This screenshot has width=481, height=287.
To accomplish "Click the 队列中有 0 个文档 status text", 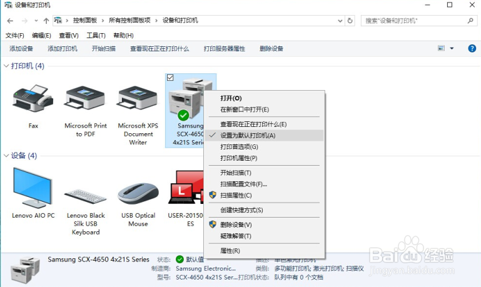I will (298, 278).
